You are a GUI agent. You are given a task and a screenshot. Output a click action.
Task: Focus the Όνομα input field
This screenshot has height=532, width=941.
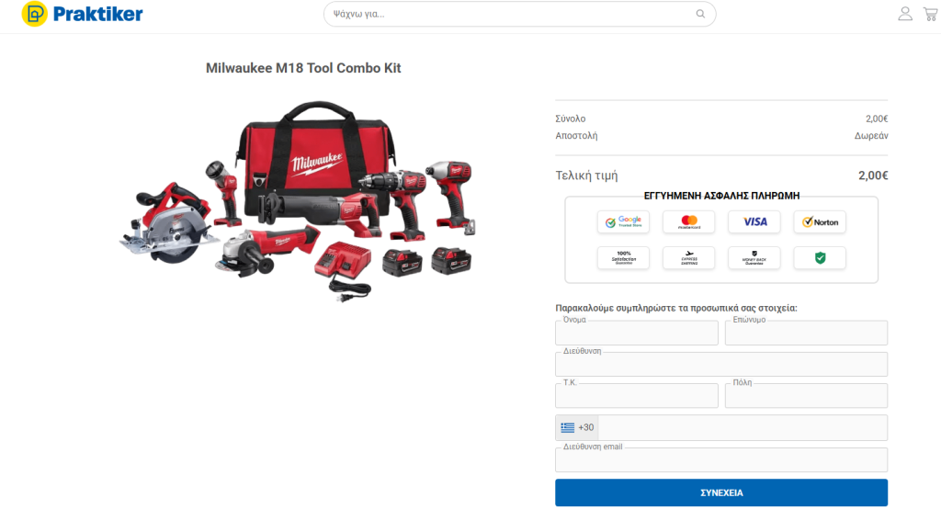tap(637, 333)
